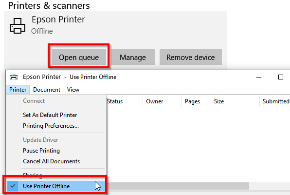
Task: Open the View menu
Action: [x=73, y=90]
